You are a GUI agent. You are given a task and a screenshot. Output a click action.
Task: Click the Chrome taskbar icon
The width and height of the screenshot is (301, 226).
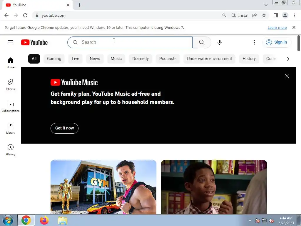point(26,220)
